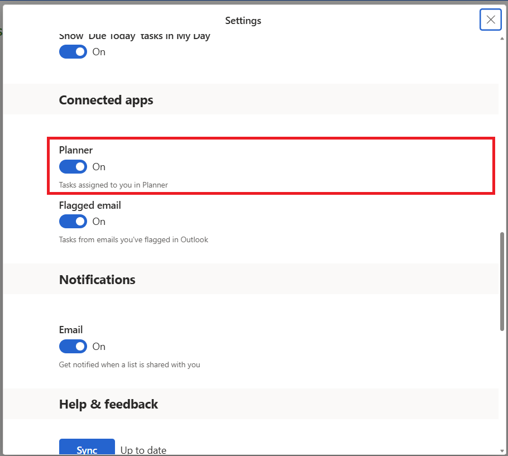Turn off the Planner toggle
Screen dimensions: 508x456
coord(73,167)
